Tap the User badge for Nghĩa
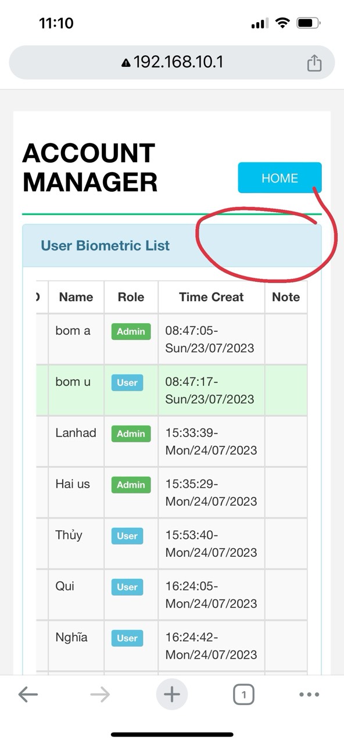Screen dimensions: 344x744 [x=127, y=638]
